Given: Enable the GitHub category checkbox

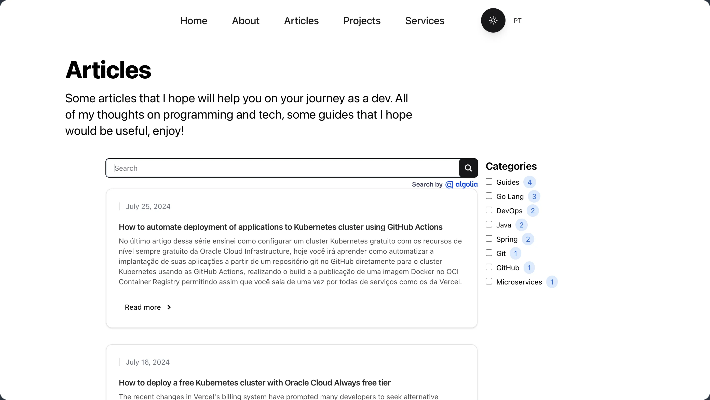Looking at the screenshot, I should coord(489,267).
